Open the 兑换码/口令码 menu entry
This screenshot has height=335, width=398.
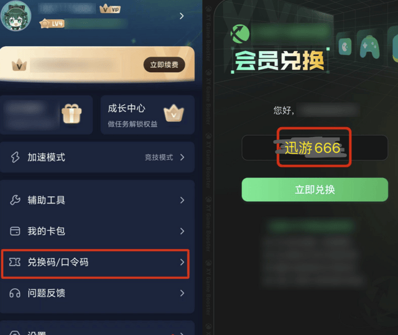coord(95,263)
